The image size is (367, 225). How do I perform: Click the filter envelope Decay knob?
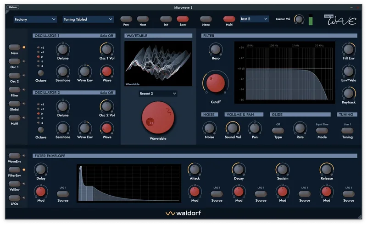(x=239, y=170)
